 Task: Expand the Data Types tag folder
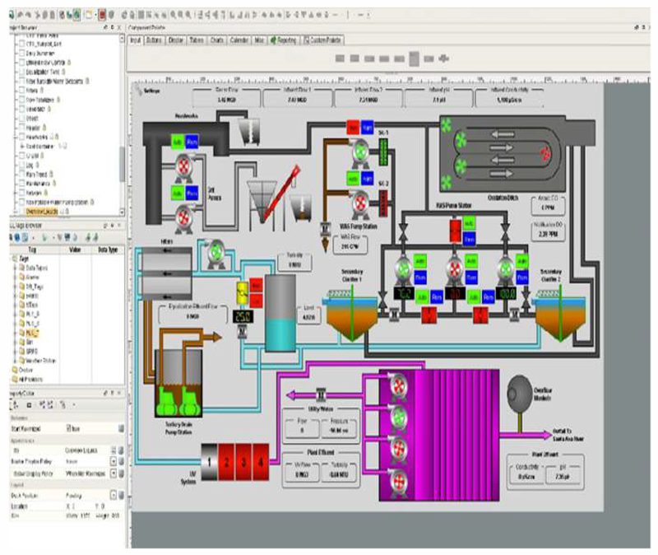pos(16,268)
